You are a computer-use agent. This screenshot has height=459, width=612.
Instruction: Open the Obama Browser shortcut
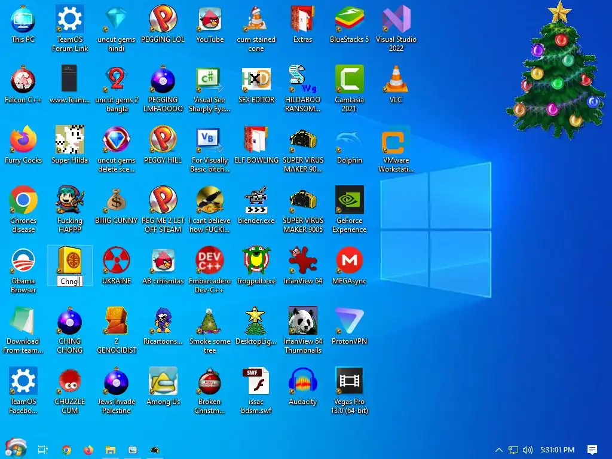[23, 270]
